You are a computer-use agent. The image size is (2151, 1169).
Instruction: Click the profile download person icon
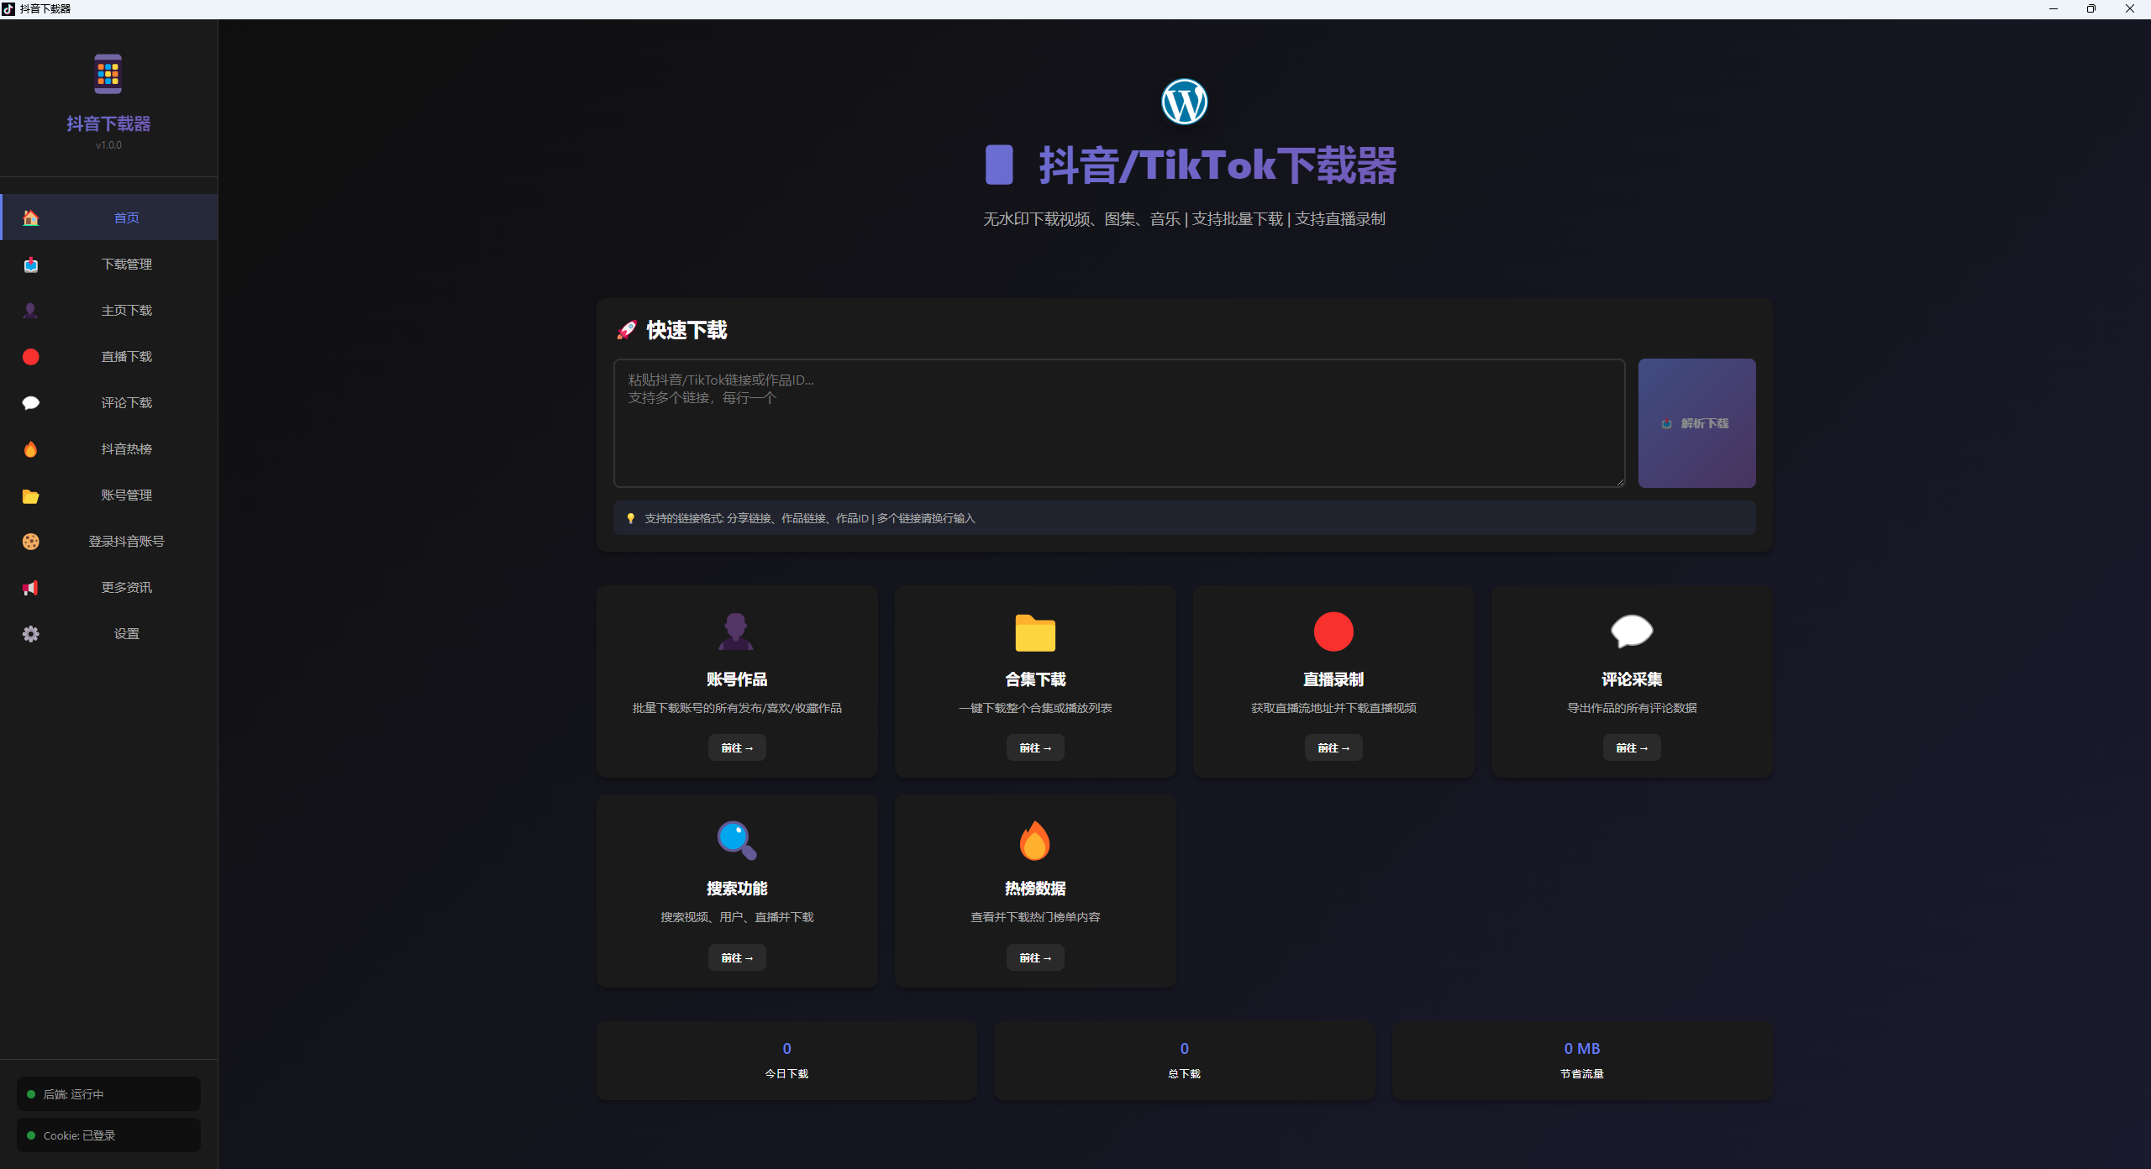pos(31,311)
